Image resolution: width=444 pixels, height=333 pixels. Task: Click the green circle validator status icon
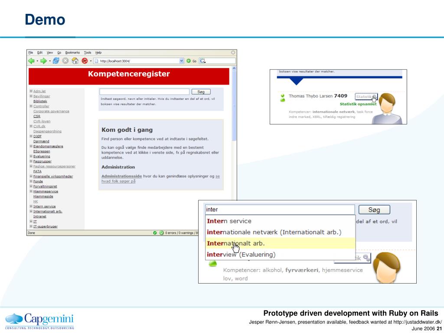click(x=162, y=233)
